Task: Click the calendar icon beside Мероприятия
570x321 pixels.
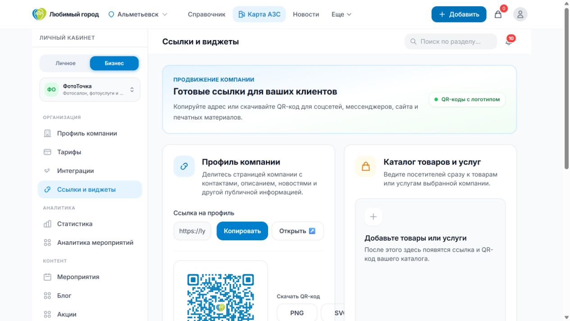Action: point(47,277)
